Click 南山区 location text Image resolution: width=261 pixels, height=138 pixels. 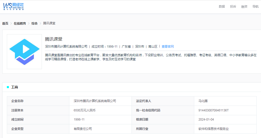153,47
